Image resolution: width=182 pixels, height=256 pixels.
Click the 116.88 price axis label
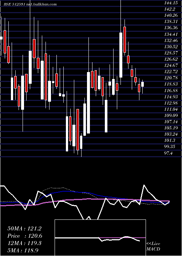170,91
